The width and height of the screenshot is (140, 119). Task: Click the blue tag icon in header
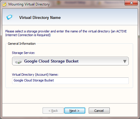point(9,17)
